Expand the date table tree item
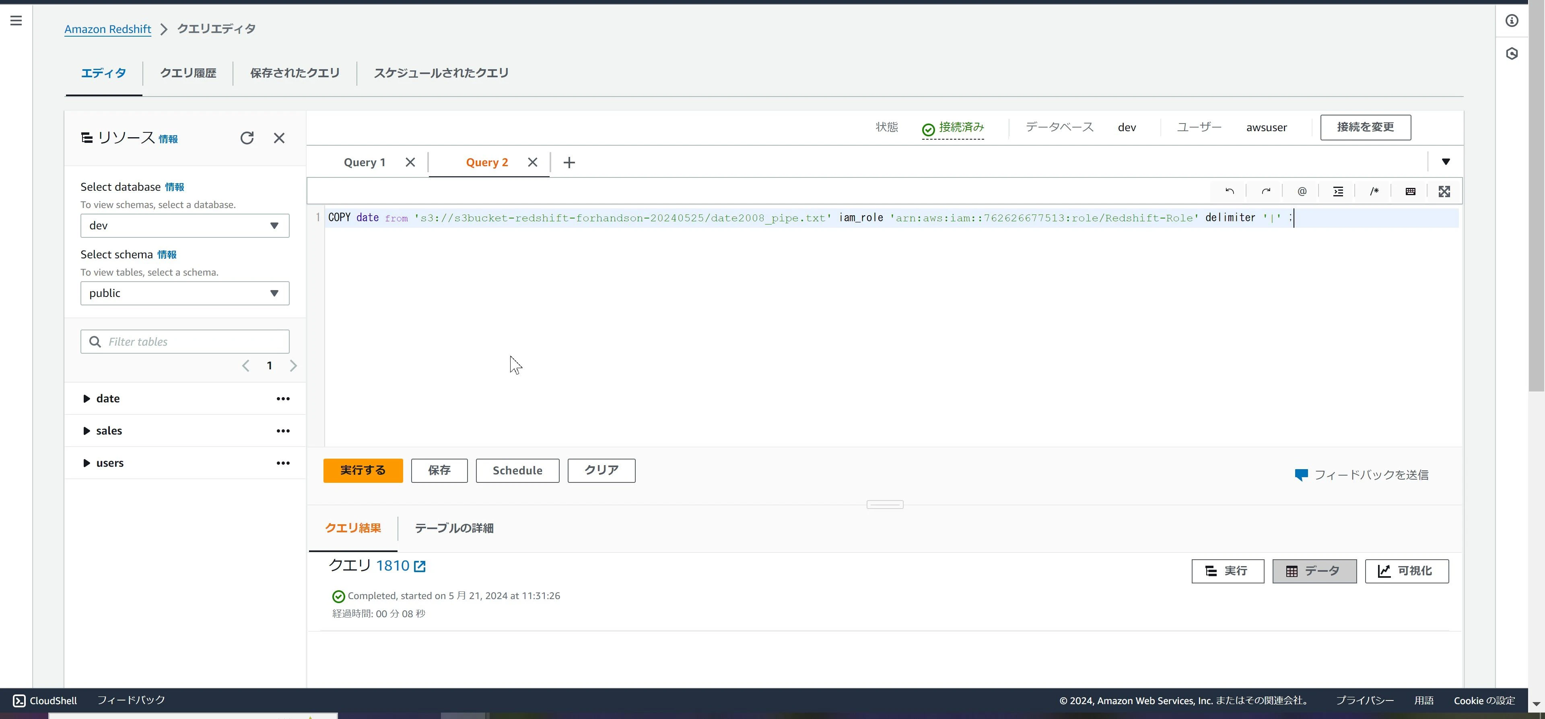 coord(87,399)
